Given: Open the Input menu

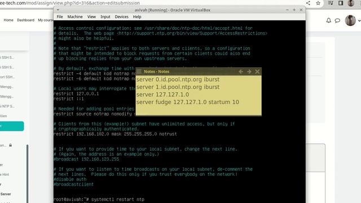Looking at the screenshot, I should tap(105, 17).
